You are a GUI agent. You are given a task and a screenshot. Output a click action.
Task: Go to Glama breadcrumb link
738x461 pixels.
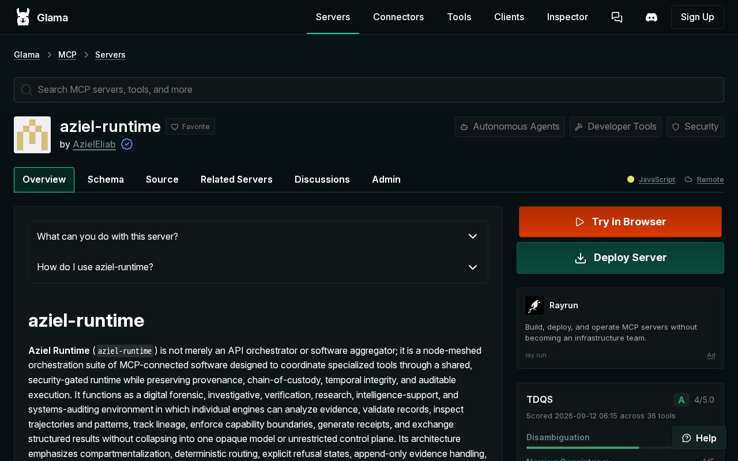click(27, 55)
